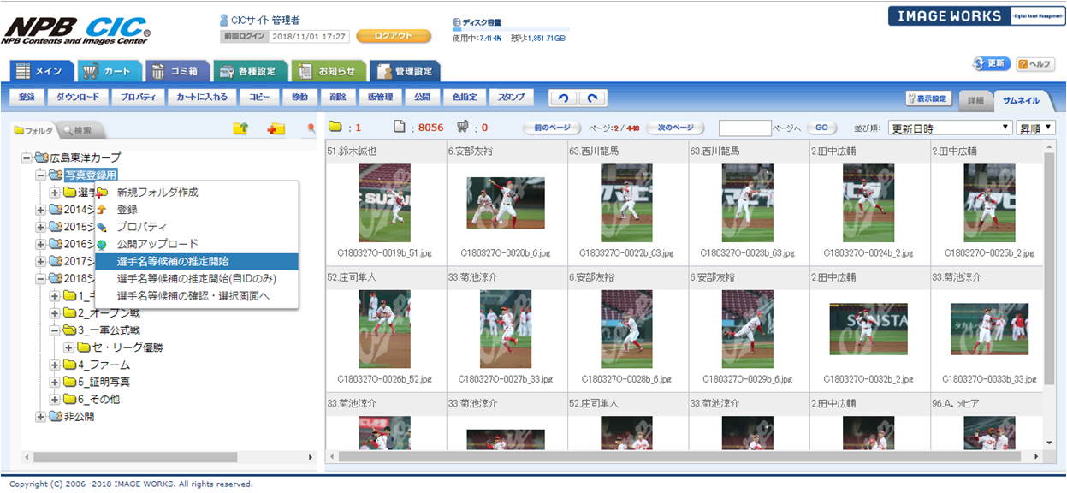1067x493 pixels.
Task: Open the 昇順 sort direction dropdown
Action: (x=1036, y=128)
